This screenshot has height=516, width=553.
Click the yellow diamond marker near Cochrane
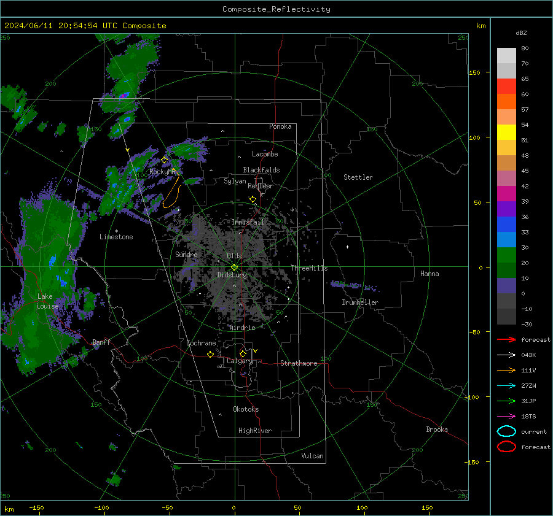point(210,355)
